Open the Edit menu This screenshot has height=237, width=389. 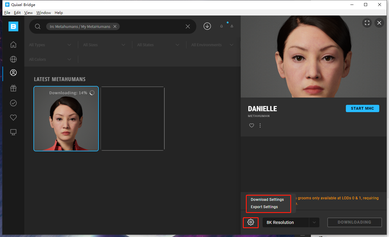click(17, 13)
